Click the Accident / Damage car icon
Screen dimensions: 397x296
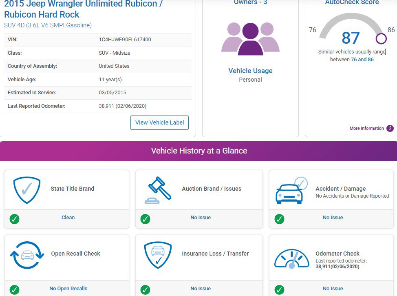291,191
